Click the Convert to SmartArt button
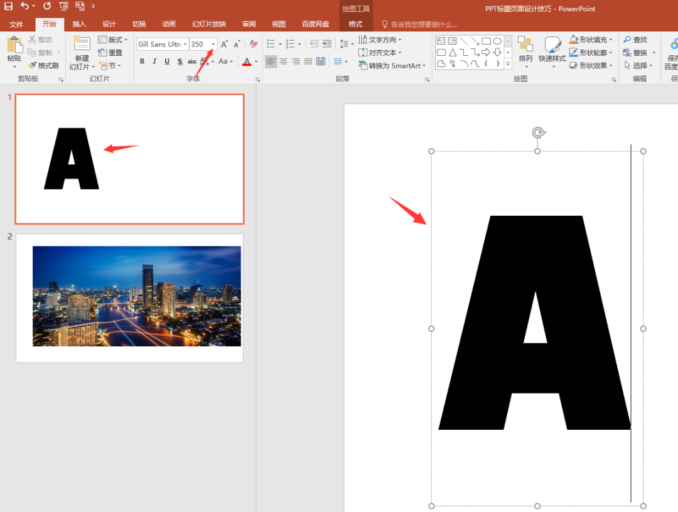 tap(392, 66)
